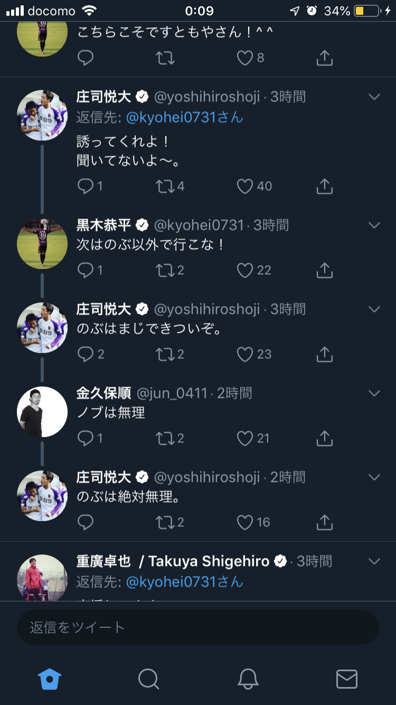Image resolution: width=396 pixels, height=705 pixels.
Task: Share the のぶはまじできついぞ tweet
Action: pos(324,354)
